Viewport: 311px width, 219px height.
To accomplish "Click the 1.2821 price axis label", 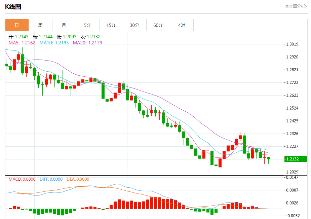I will point(292,70).
